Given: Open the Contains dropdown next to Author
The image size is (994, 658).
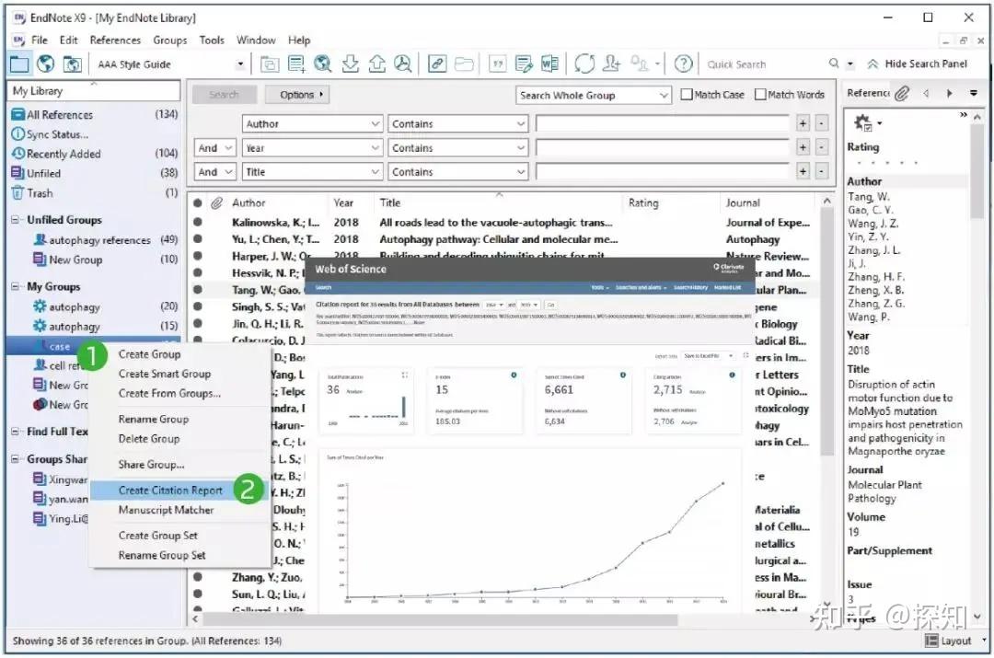Looking at the screenshot, I should (458, 122).
